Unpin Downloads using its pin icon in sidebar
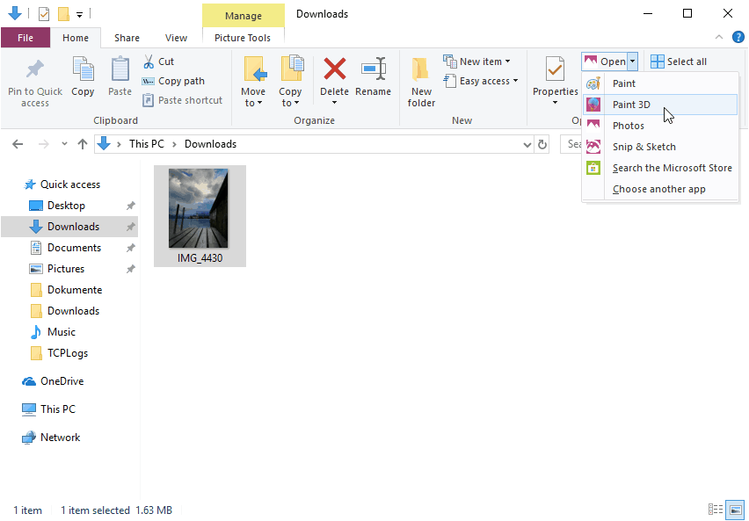 pos(130,227)
